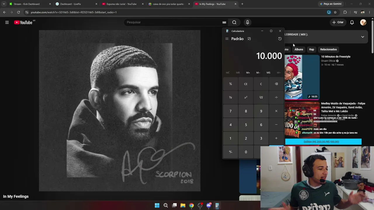Click the calculator square root key
This screenshot has width=374, height=210.
point(261,97)
